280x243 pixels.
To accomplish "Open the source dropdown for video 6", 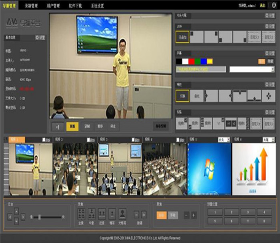I will pyautogui.click(x=268, y=140).
